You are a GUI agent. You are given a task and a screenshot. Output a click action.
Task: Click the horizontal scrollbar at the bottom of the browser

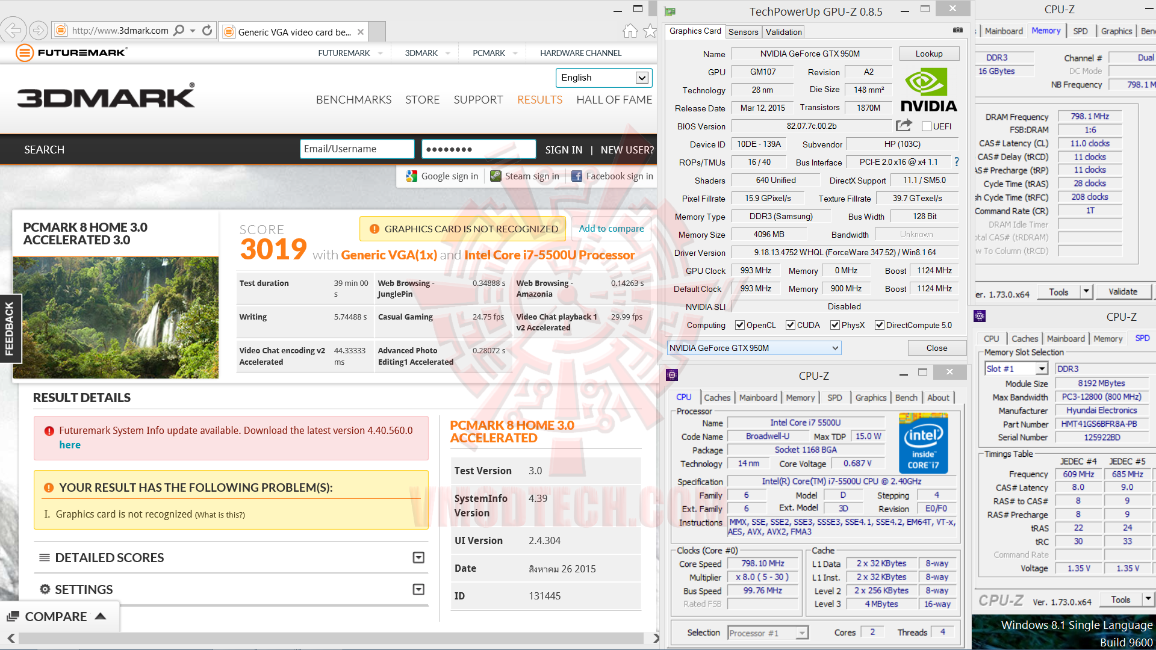pyautogui.click(x=331, y=638)
